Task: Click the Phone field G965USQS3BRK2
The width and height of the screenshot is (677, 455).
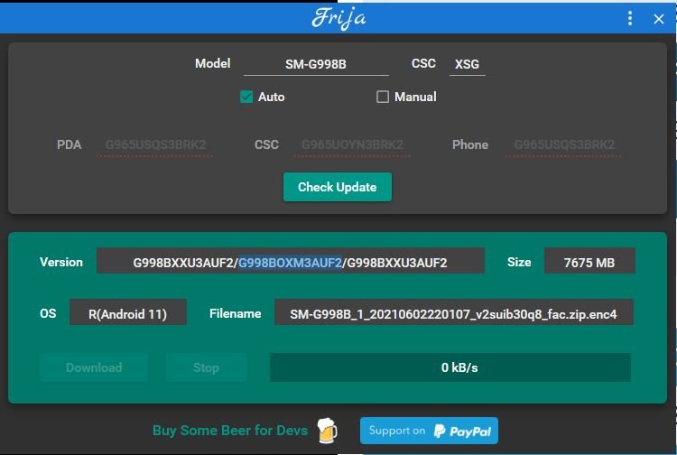Action: pyautogui.click(x=564, y=144)
